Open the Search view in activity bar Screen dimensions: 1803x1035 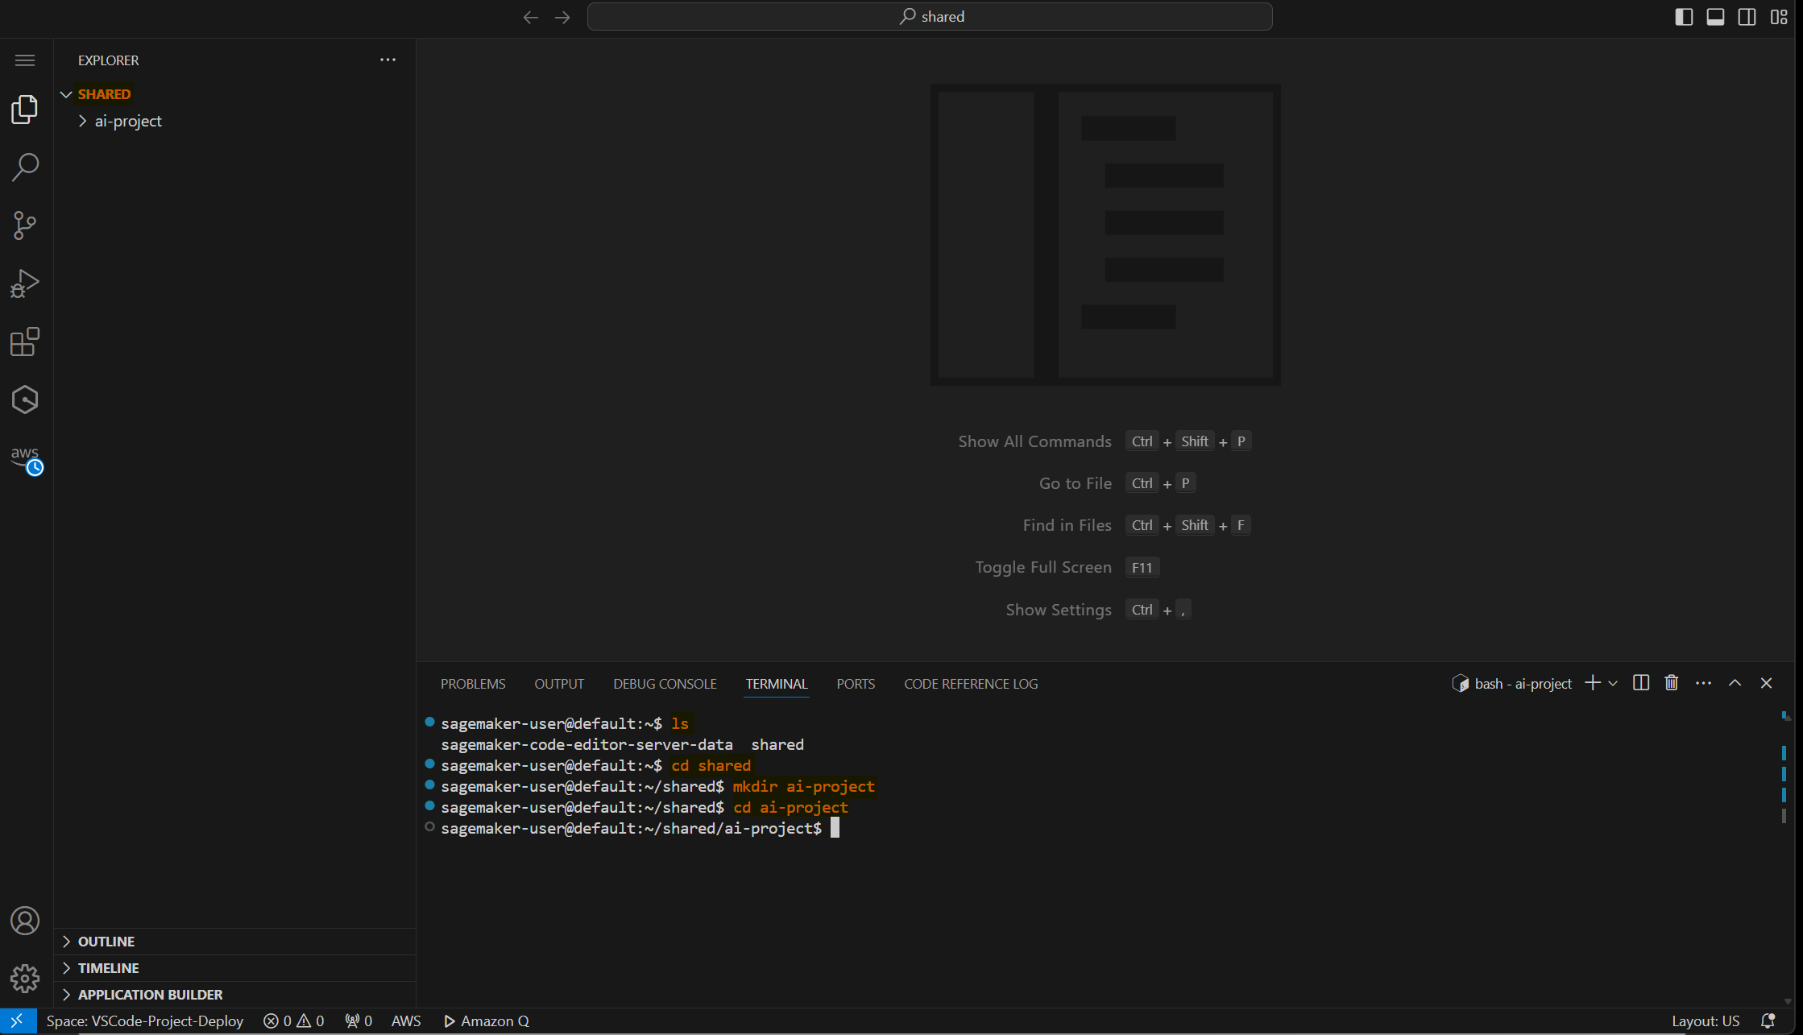click(25, 168)
